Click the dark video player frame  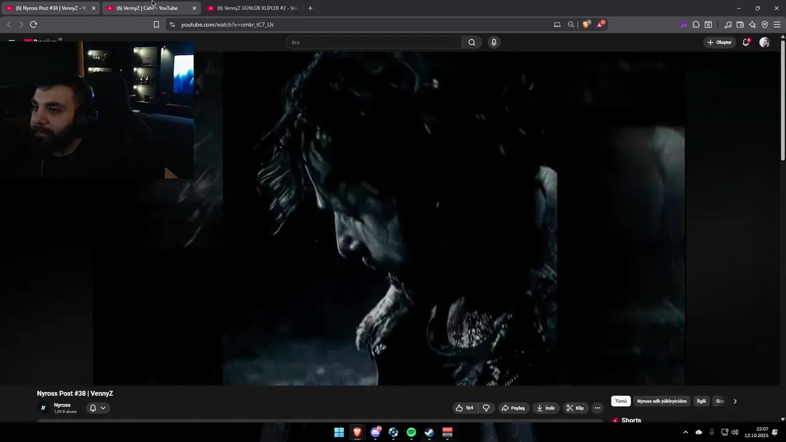(x=389, y=218)
